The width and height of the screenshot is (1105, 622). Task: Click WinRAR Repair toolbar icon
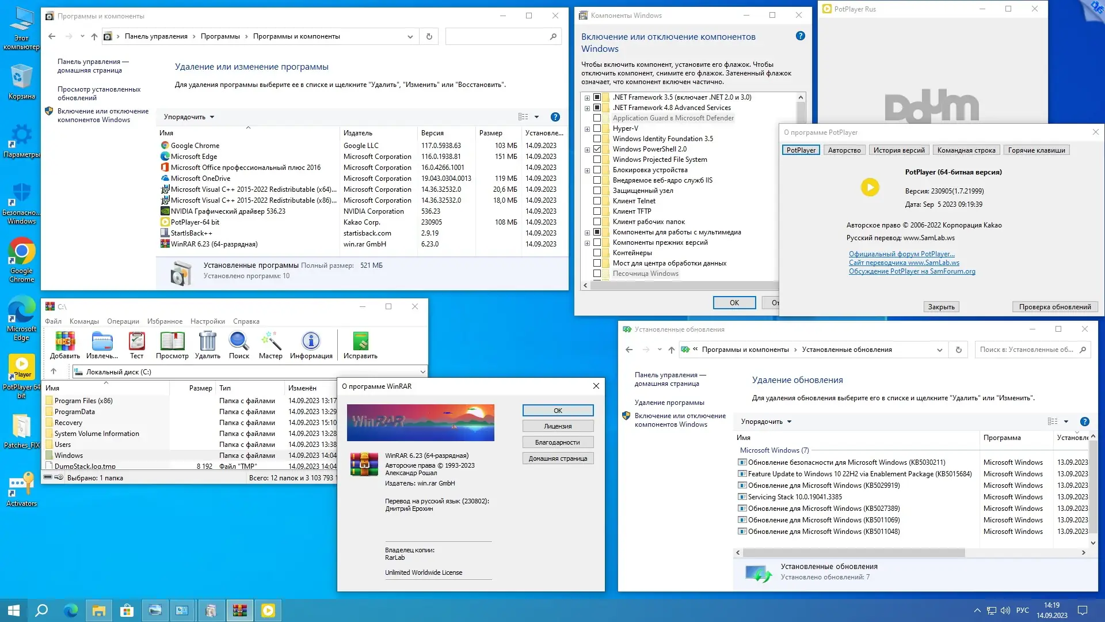360,345
